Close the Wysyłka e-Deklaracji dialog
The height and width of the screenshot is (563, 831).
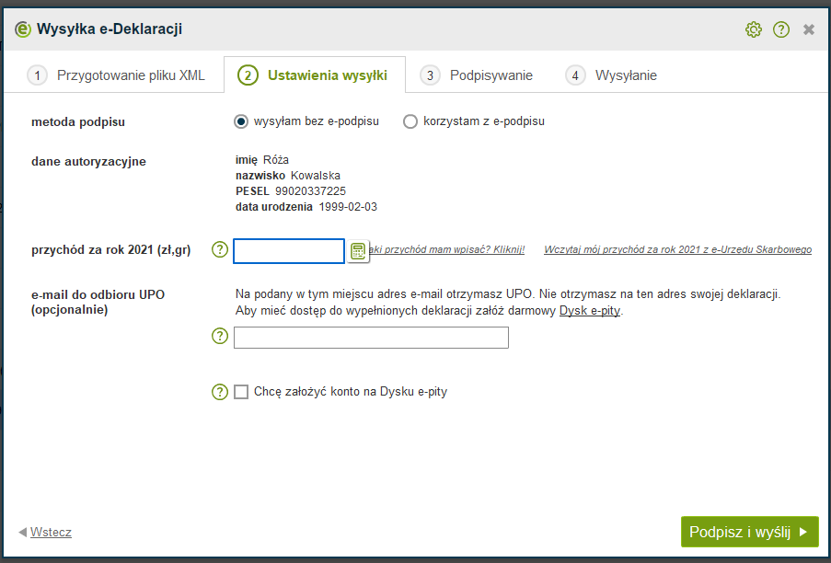point(809,29)
